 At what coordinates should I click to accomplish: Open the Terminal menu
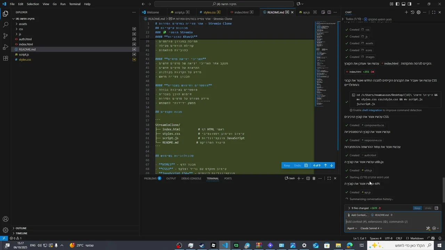[75, 4]
